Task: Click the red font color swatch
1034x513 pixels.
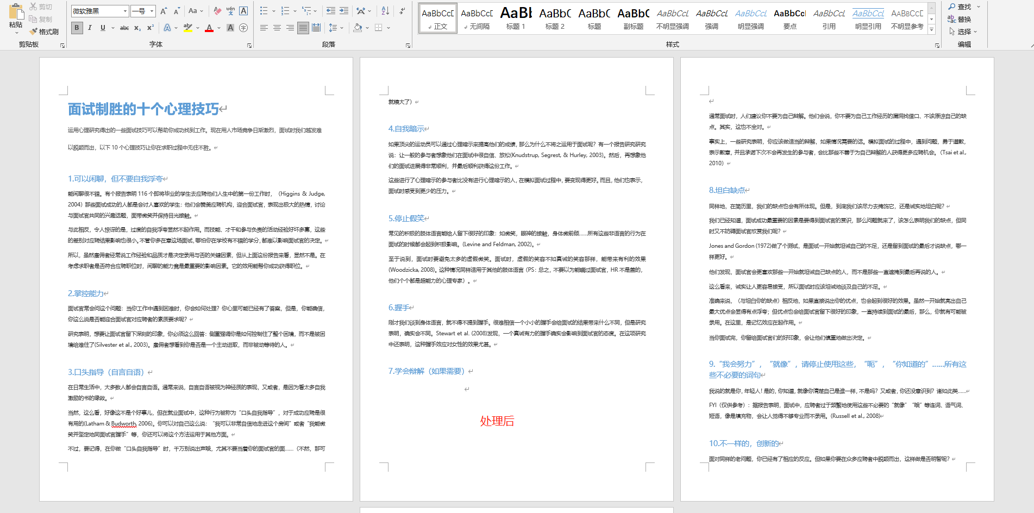Action: pos(209,28)
